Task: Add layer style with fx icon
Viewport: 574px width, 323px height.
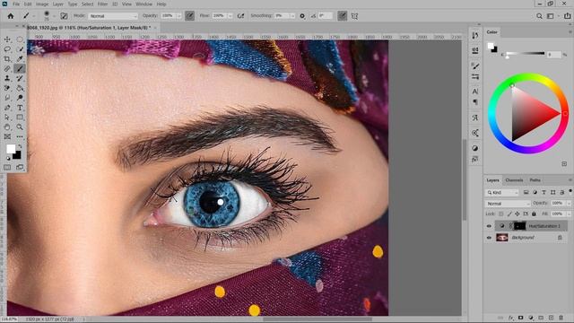Action: click(x=510, y=318)
